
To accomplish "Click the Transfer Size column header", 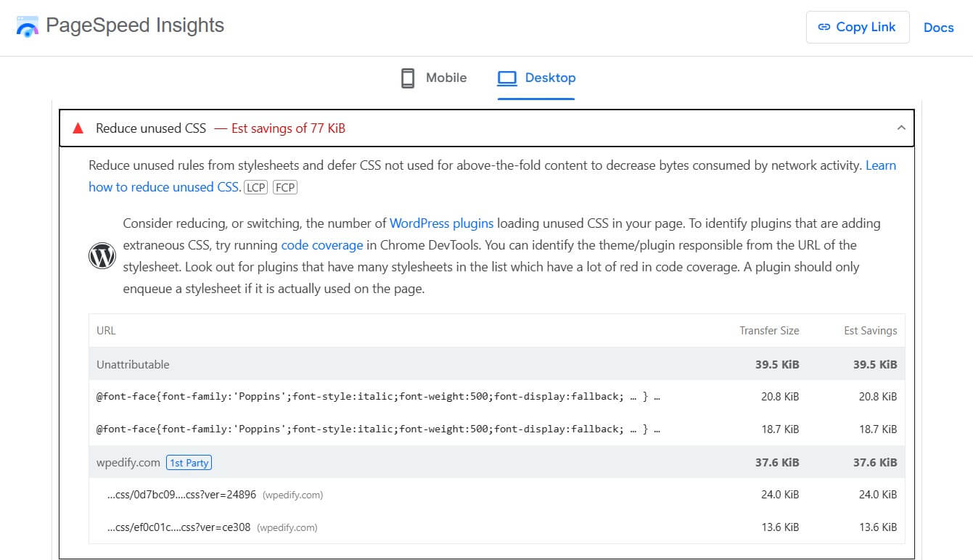I will click(769, 331).
